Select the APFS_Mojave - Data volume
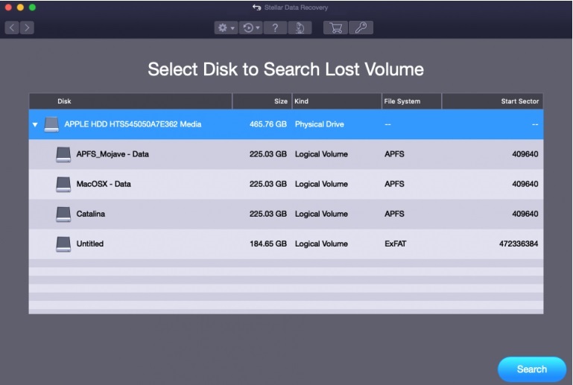 286,154
